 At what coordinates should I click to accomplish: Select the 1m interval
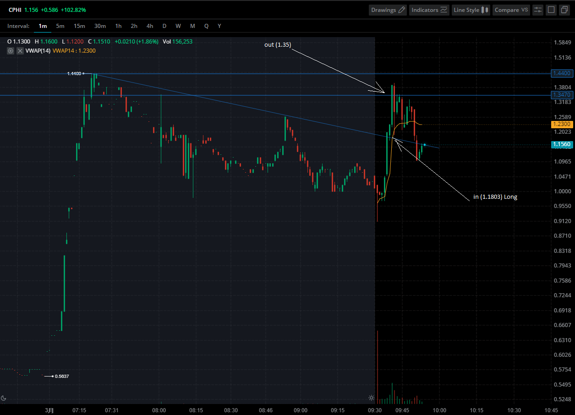[43, 26]
